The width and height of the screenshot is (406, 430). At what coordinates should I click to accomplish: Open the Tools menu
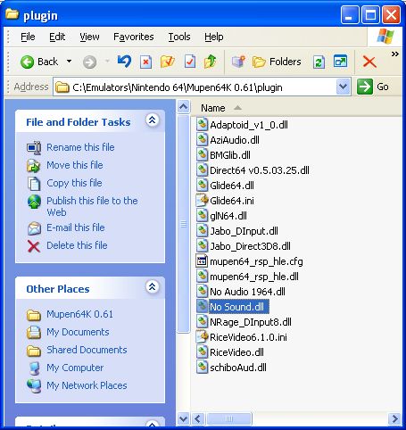pyautogui.click(x=179, y=37)
